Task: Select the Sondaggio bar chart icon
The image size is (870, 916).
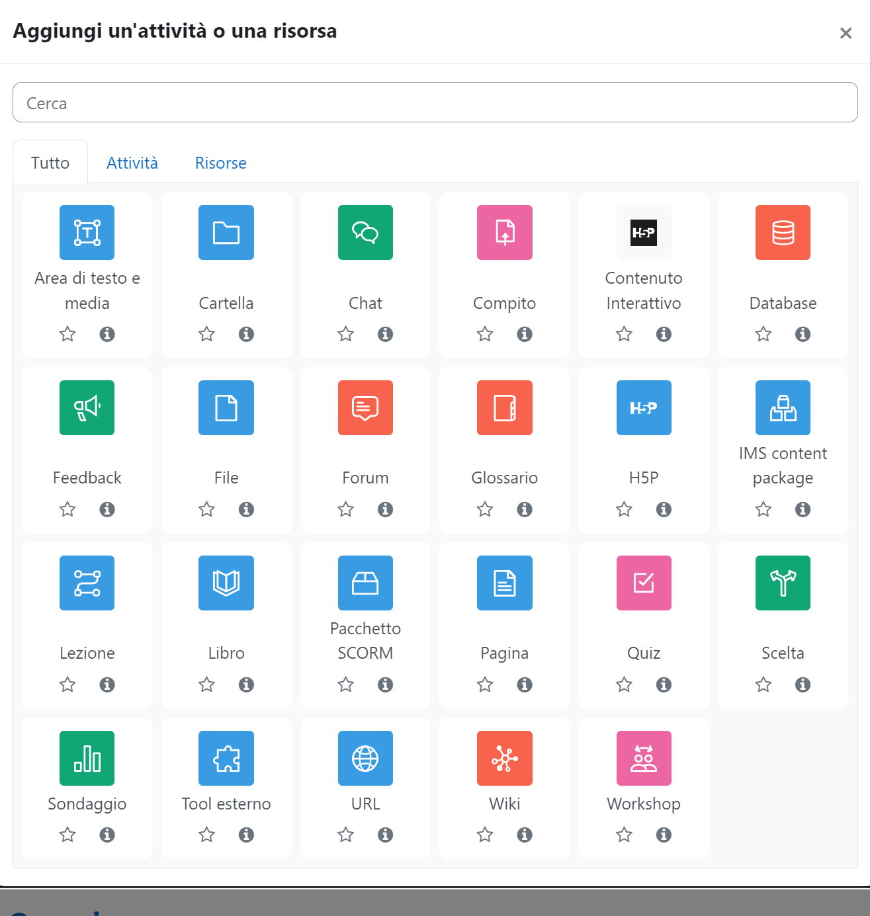Action: [87, 758]
